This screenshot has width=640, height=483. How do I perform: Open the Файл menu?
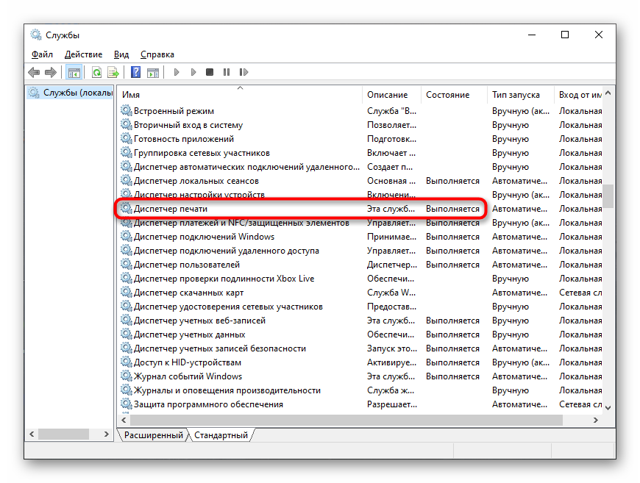click(x=42, y=54)
